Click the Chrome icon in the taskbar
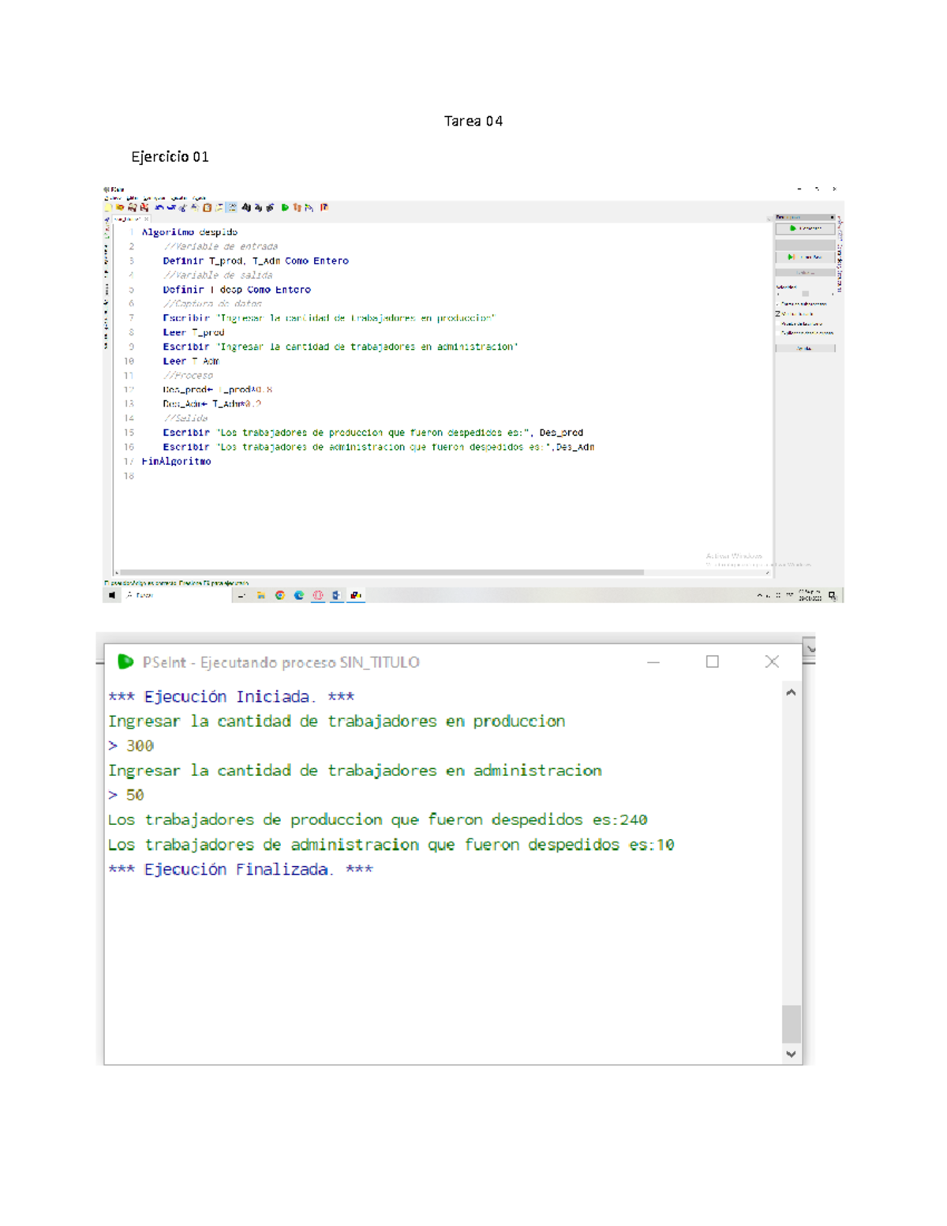 coord(279,595)
